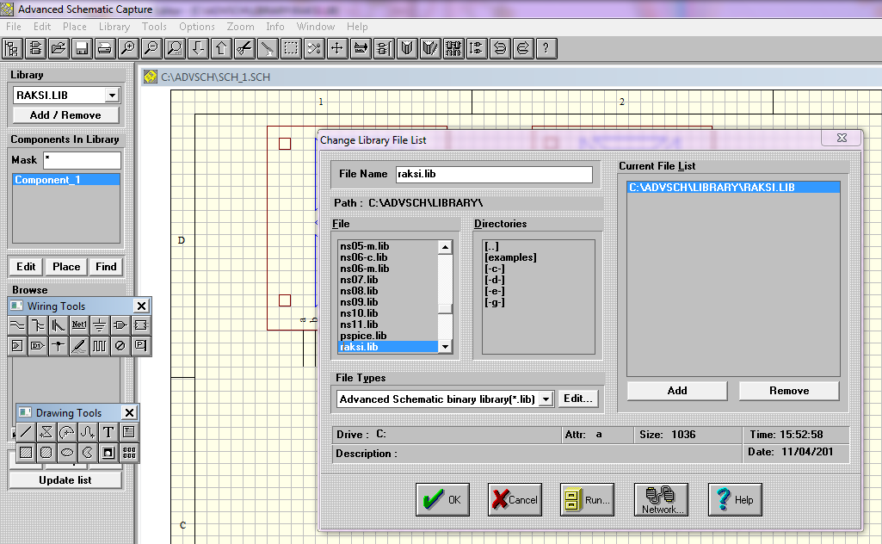The image size is (882, 544).
Task: Open the Place menu
Action: tap(75, 27)
